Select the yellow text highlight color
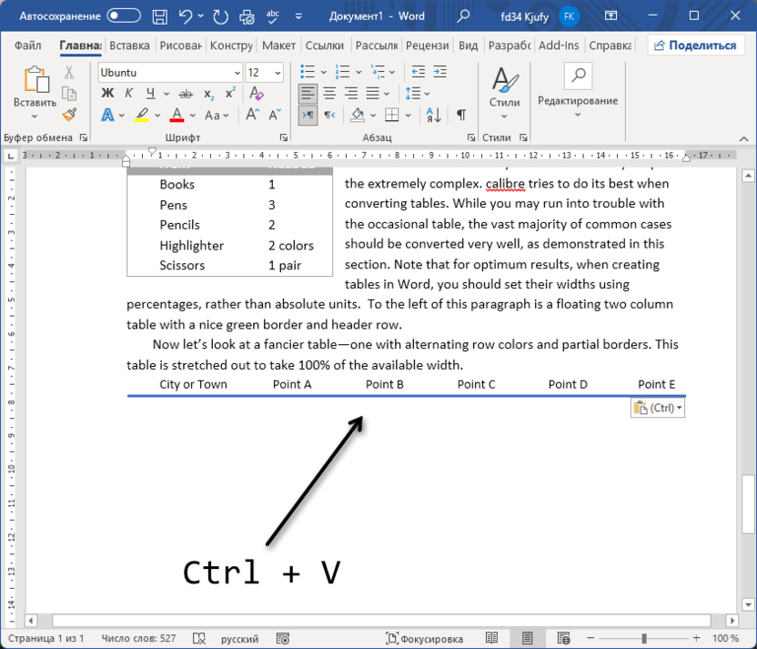The height and width of the screenshot is (649, 757). pos(141,115)
